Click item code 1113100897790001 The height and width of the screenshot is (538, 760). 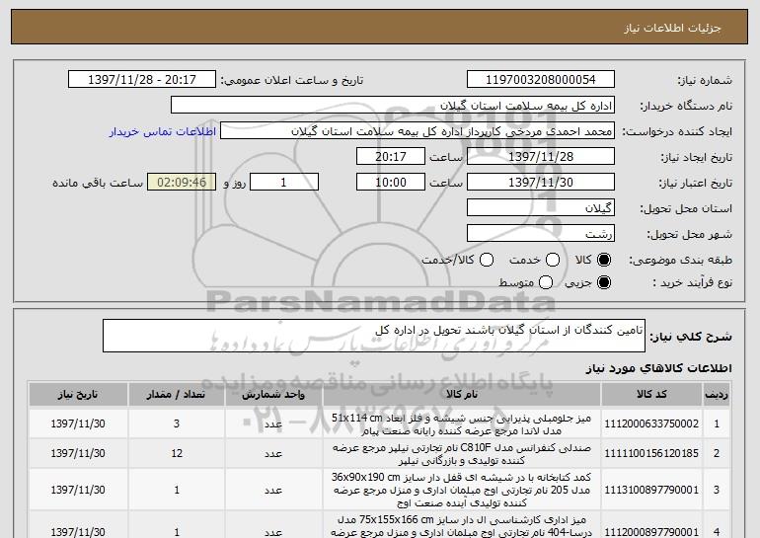tap(651, 490)
